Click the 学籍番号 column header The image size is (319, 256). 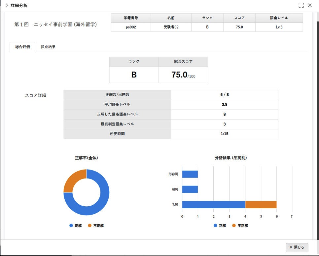[x=131, y=18]
